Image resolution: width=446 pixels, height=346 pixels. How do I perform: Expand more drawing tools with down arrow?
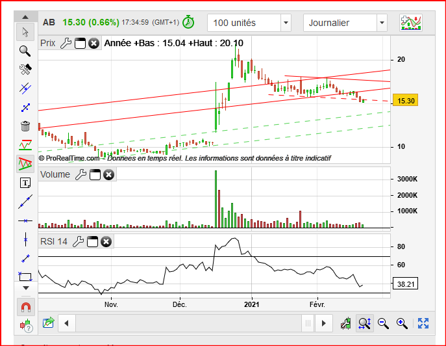click(25, 287)
